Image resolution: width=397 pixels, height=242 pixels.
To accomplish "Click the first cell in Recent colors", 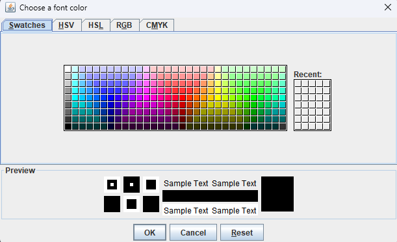I will 298,84.
